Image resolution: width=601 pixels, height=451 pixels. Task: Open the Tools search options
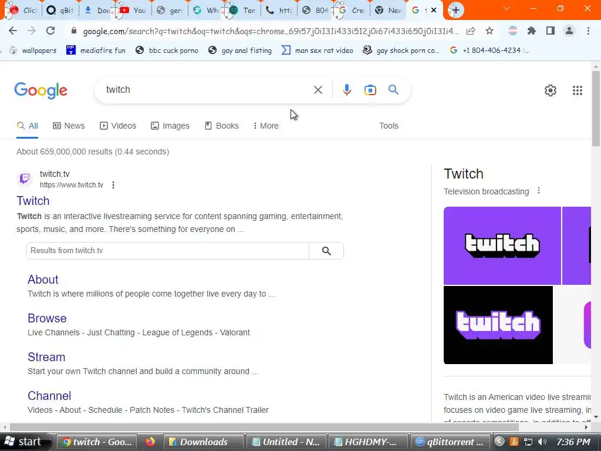click(389, 126)
